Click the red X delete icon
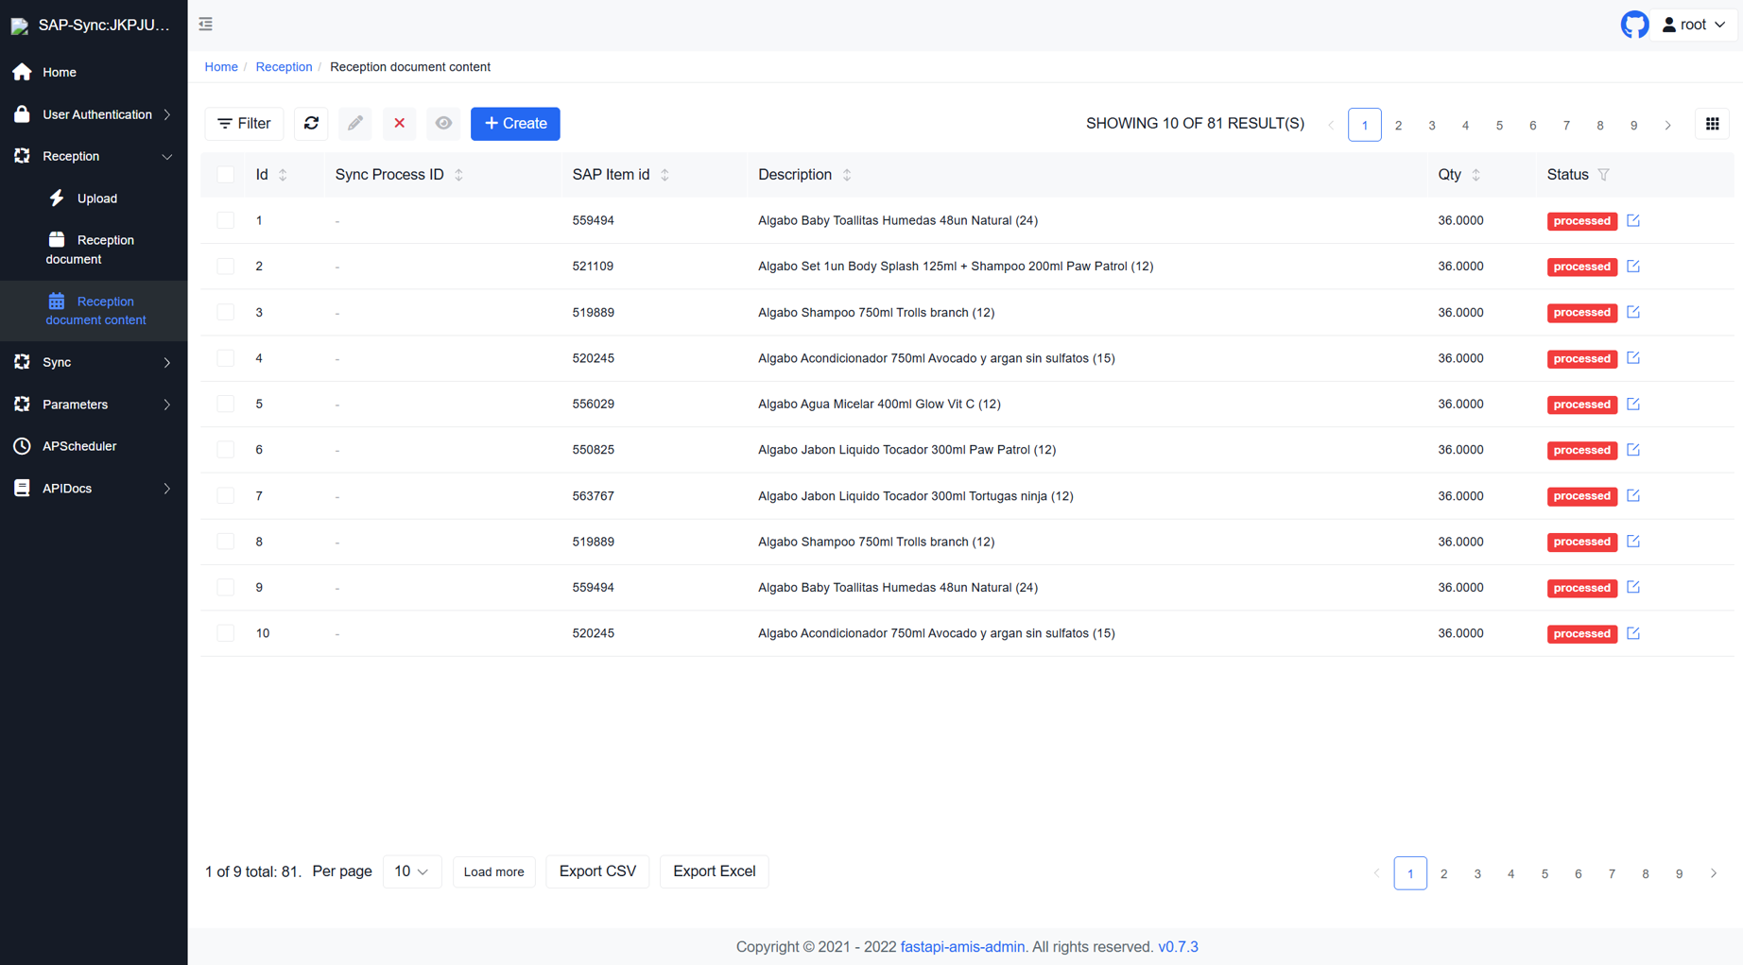Screen dimensions: 1743x965 (x=399, y=124)
